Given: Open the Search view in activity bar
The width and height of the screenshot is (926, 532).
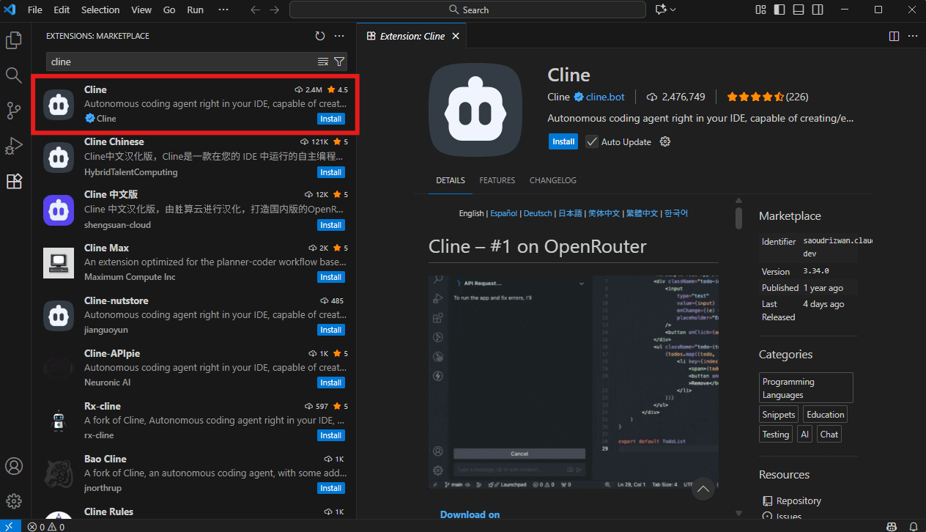Looking at the screenshot, I should coord(14,75).
